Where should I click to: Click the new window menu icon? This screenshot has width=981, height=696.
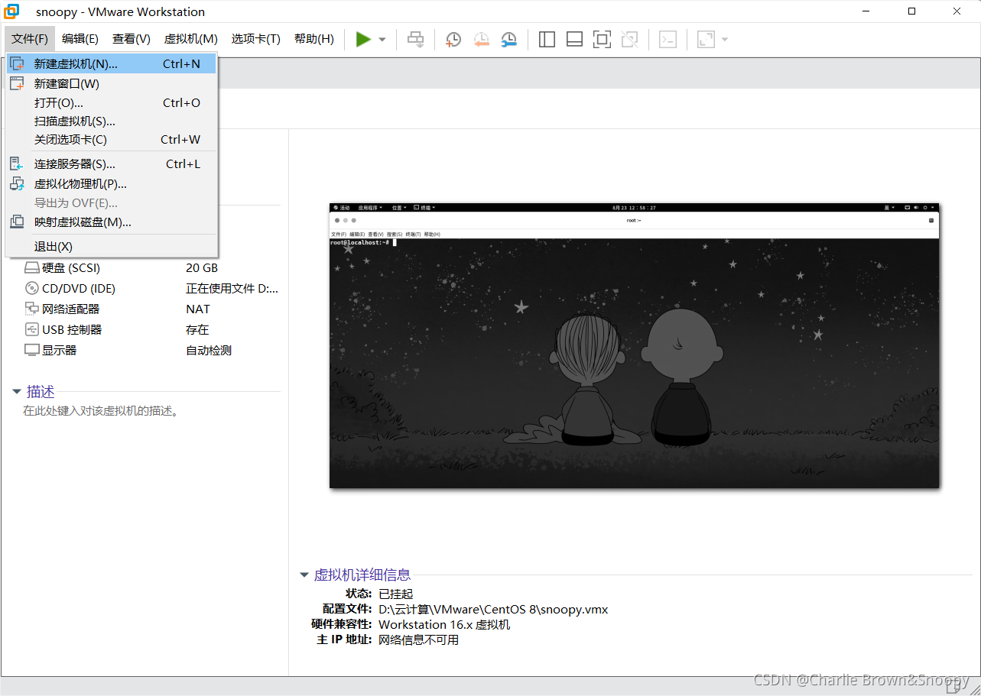(17, 84)
